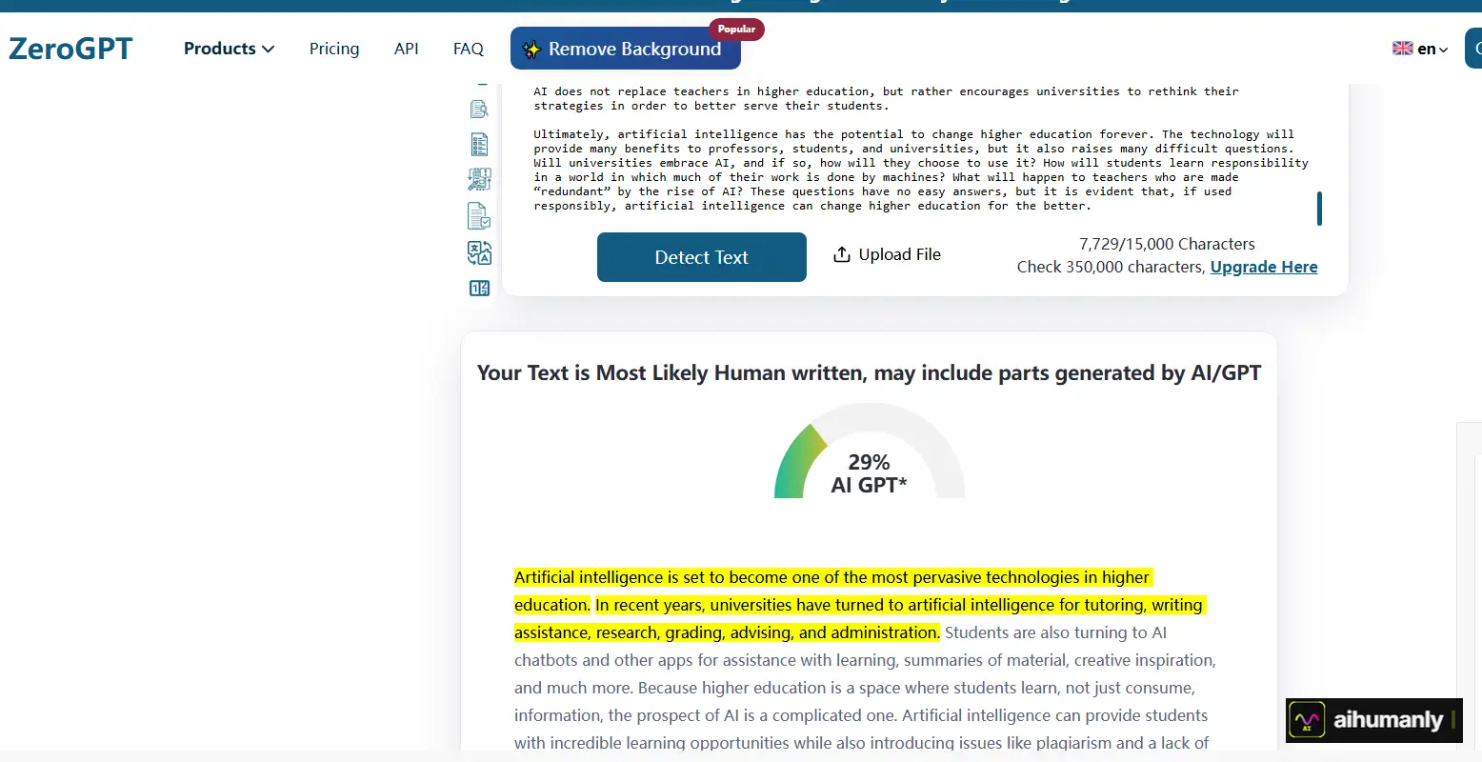Click the Popular badge
The height and width of the screenshot is (762, 1482).
pos(736,29)
